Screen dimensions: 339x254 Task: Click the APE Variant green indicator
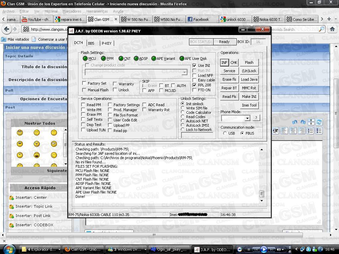pos(154,59)
